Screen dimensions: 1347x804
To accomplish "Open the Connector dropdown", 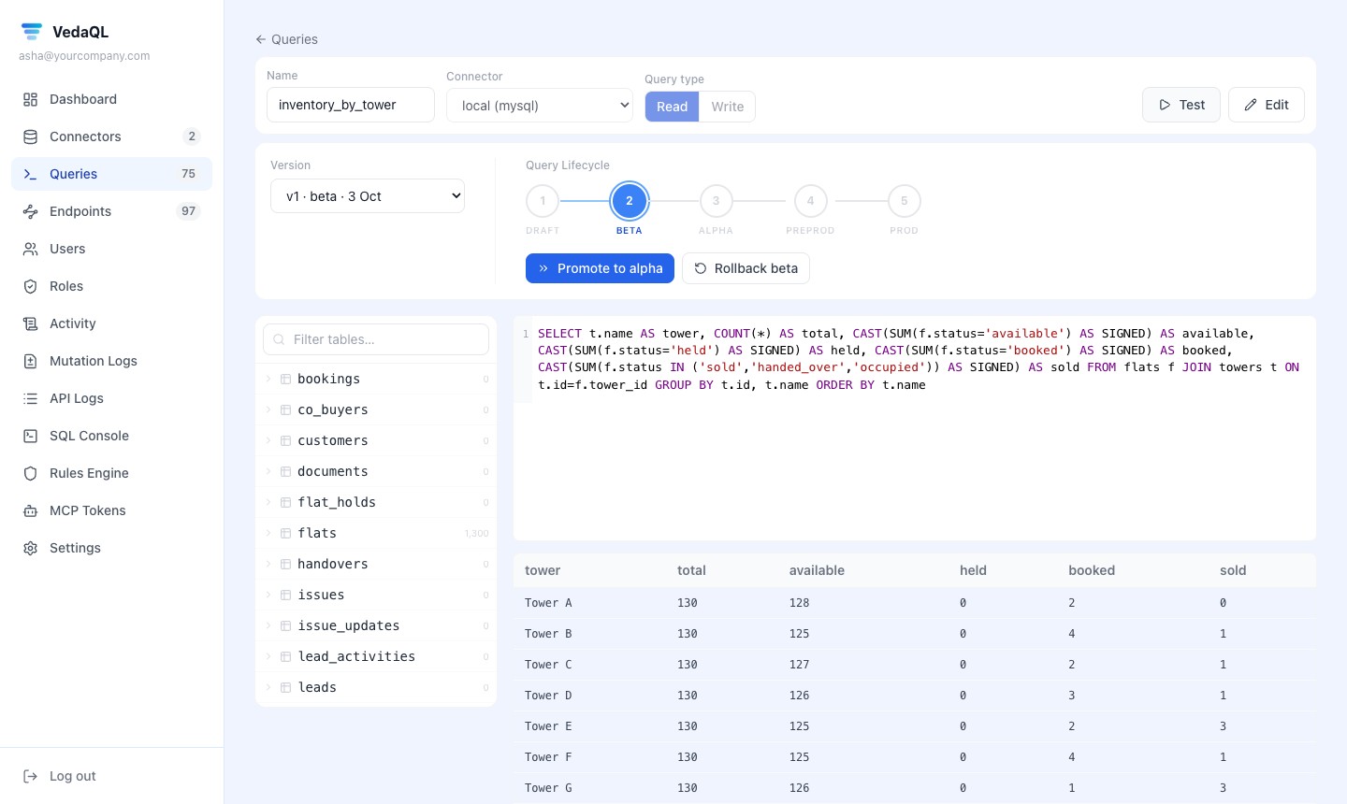I will (540, 105).
